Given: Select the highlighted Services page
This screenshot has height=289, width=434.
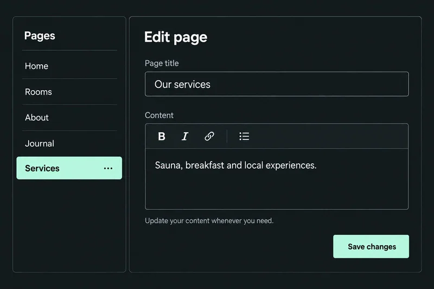Looking at the screenshot, I should [69, 168].
